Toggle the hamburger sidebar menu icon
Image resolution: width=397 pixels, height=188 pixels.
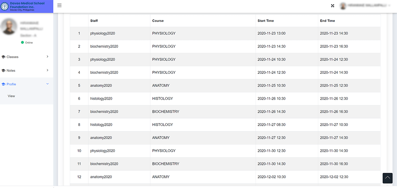pyautogui.click(x=60, y=5)
